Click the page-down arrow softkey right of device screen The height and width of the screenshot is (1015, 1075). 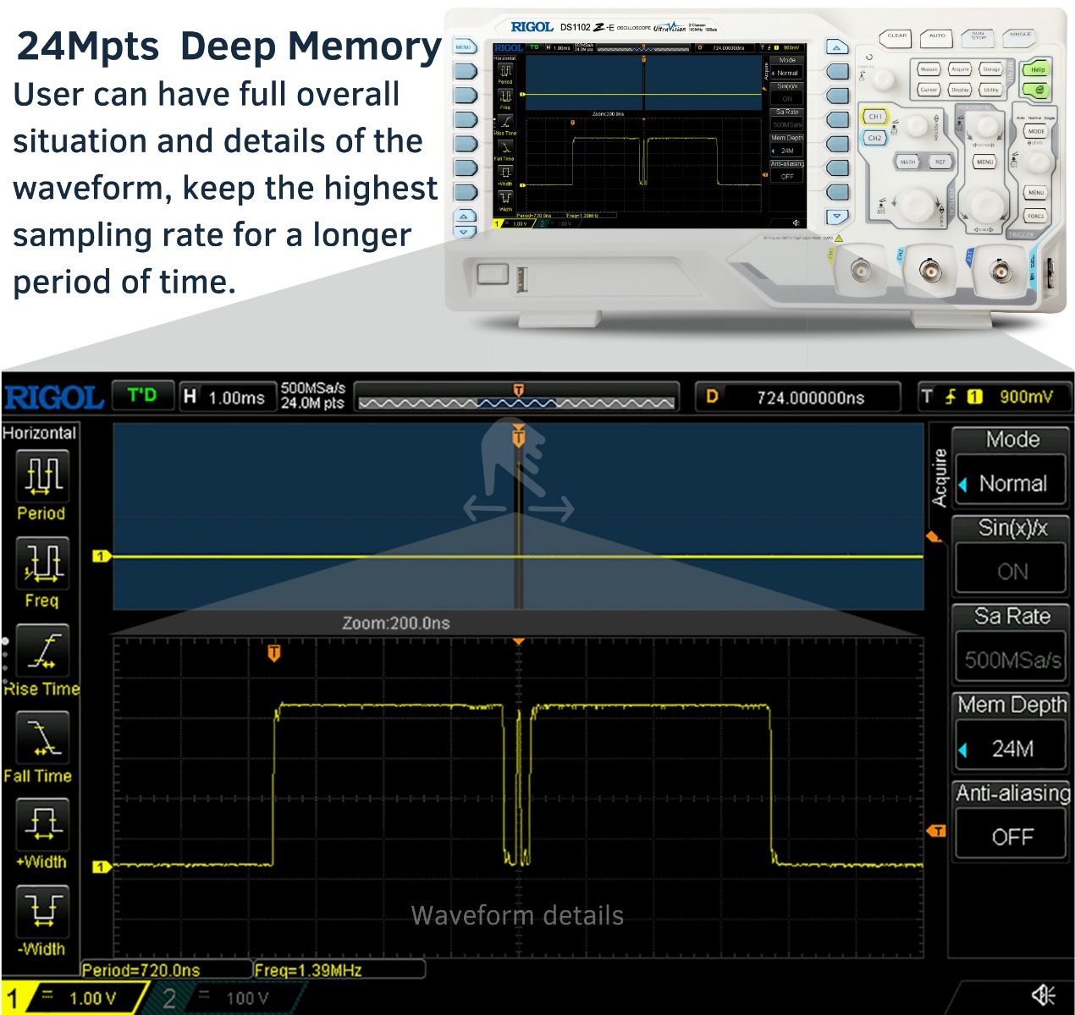pos(837,216)
